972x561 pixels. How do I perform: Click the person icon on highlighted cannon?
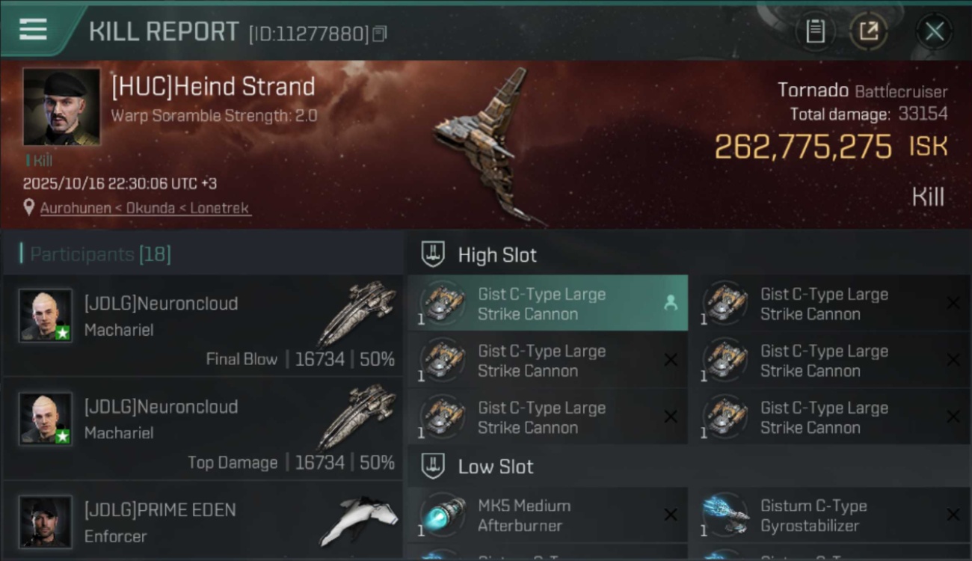[x=671, y=302]
